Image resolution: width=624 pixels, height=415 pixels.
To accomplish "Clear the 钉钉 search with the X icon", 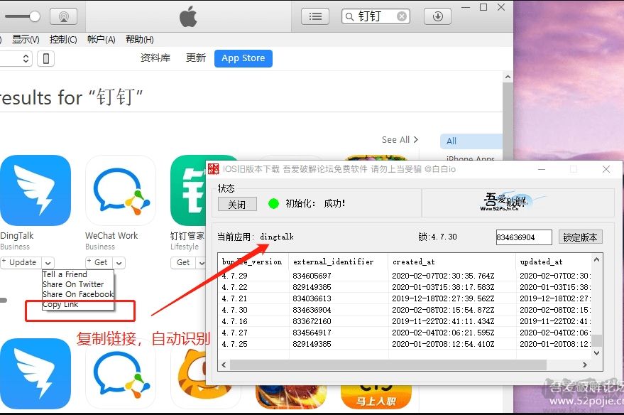I will click(402, 16).
